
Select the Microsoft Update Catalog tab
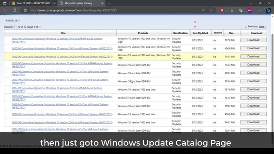(81, 3)
